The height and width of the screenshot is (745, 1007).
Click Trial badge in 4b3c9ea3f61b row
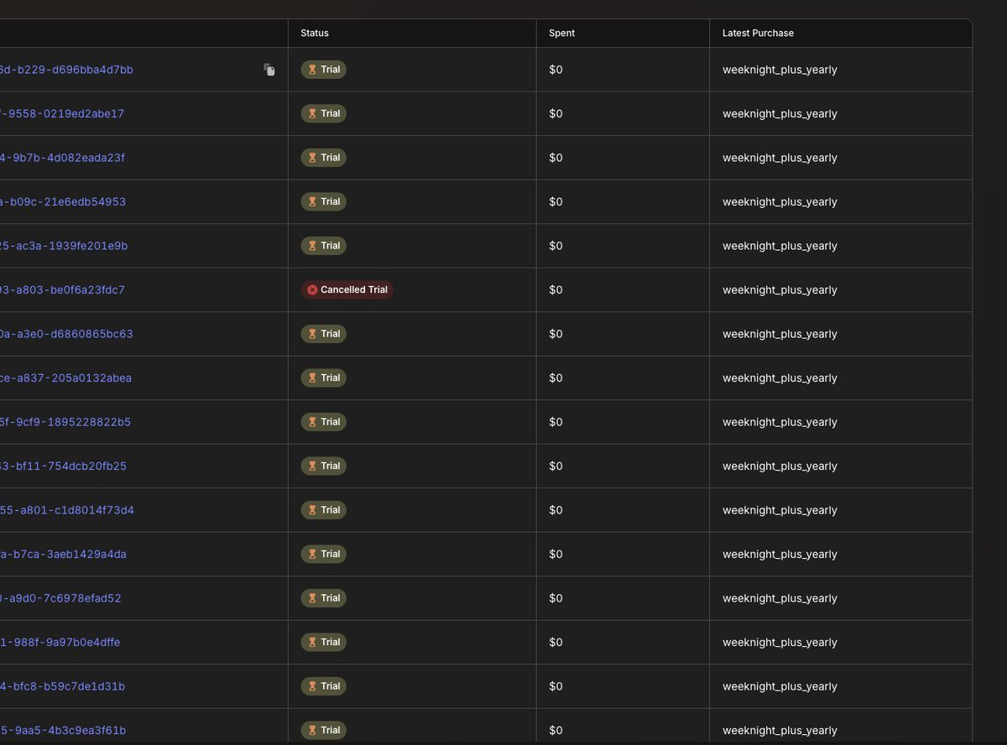[324, 730]
